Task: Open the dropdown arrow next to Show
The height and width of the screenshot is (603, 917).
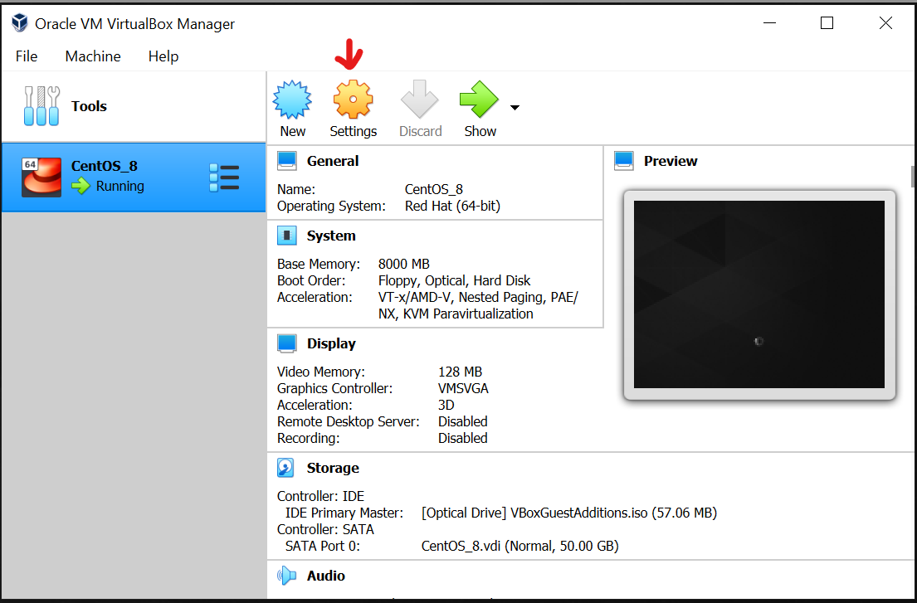Action: pyautogui.click(x=515, y=108)
